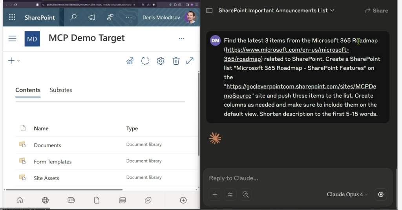The width and height of the screenshot is (402, 210).
Task: Open the links icon in bottom bar
Action: coord(148,200)
